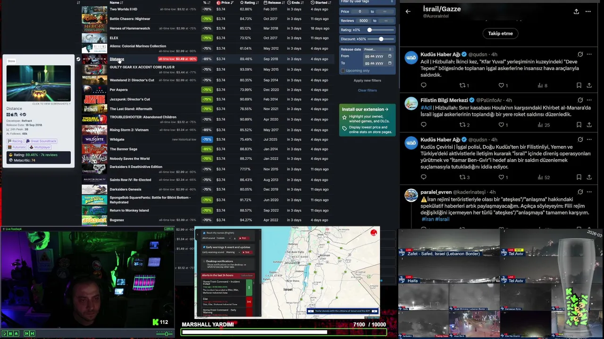
Task: Skip to next track in Live Feed player
Action: point(33,333)
